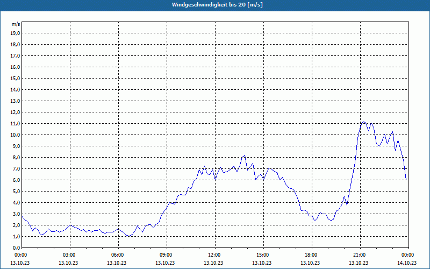Click the 6,0 y-axis label
The height and width of the screenshot is (269, 430).
[16, 180]
